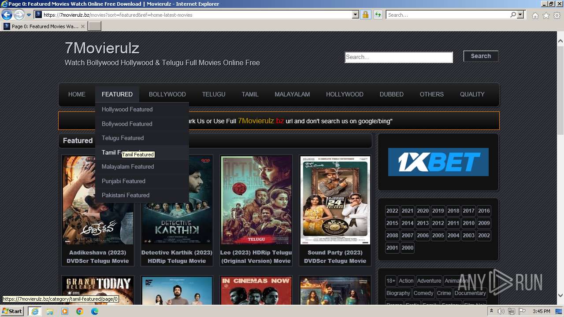Open the FEATURED menu item

click(117, 94)
